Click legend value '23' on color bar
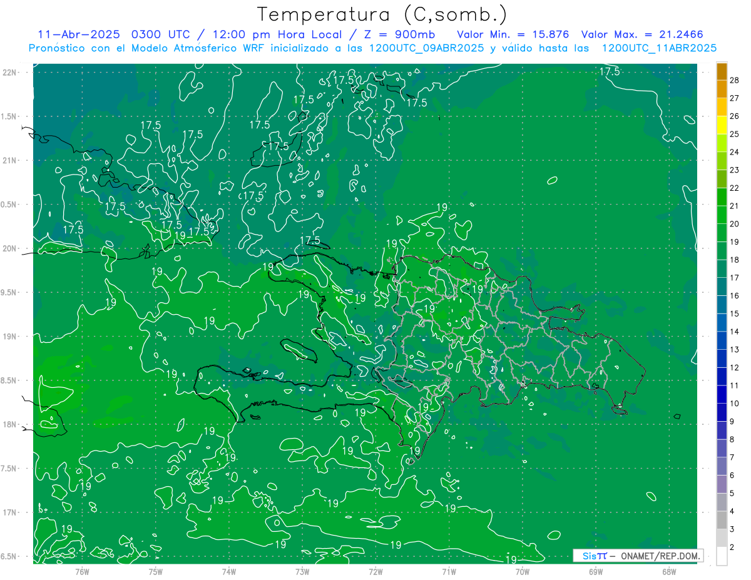The image size is (751, 580). click(735, 170)
